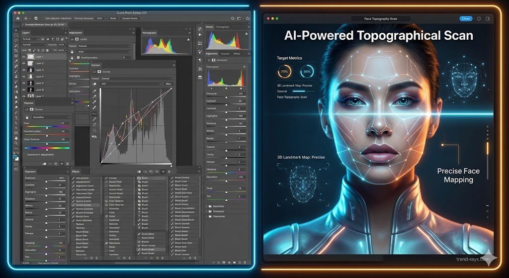Screen dimensions: 509x278
Task: Expand the second folder in the right panel
Action: [x=207, y=211]
